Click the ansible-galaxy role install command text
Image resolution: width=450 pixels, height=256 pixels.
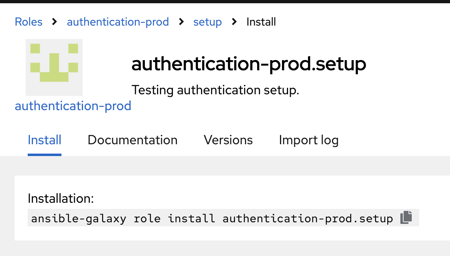point(212,219)
